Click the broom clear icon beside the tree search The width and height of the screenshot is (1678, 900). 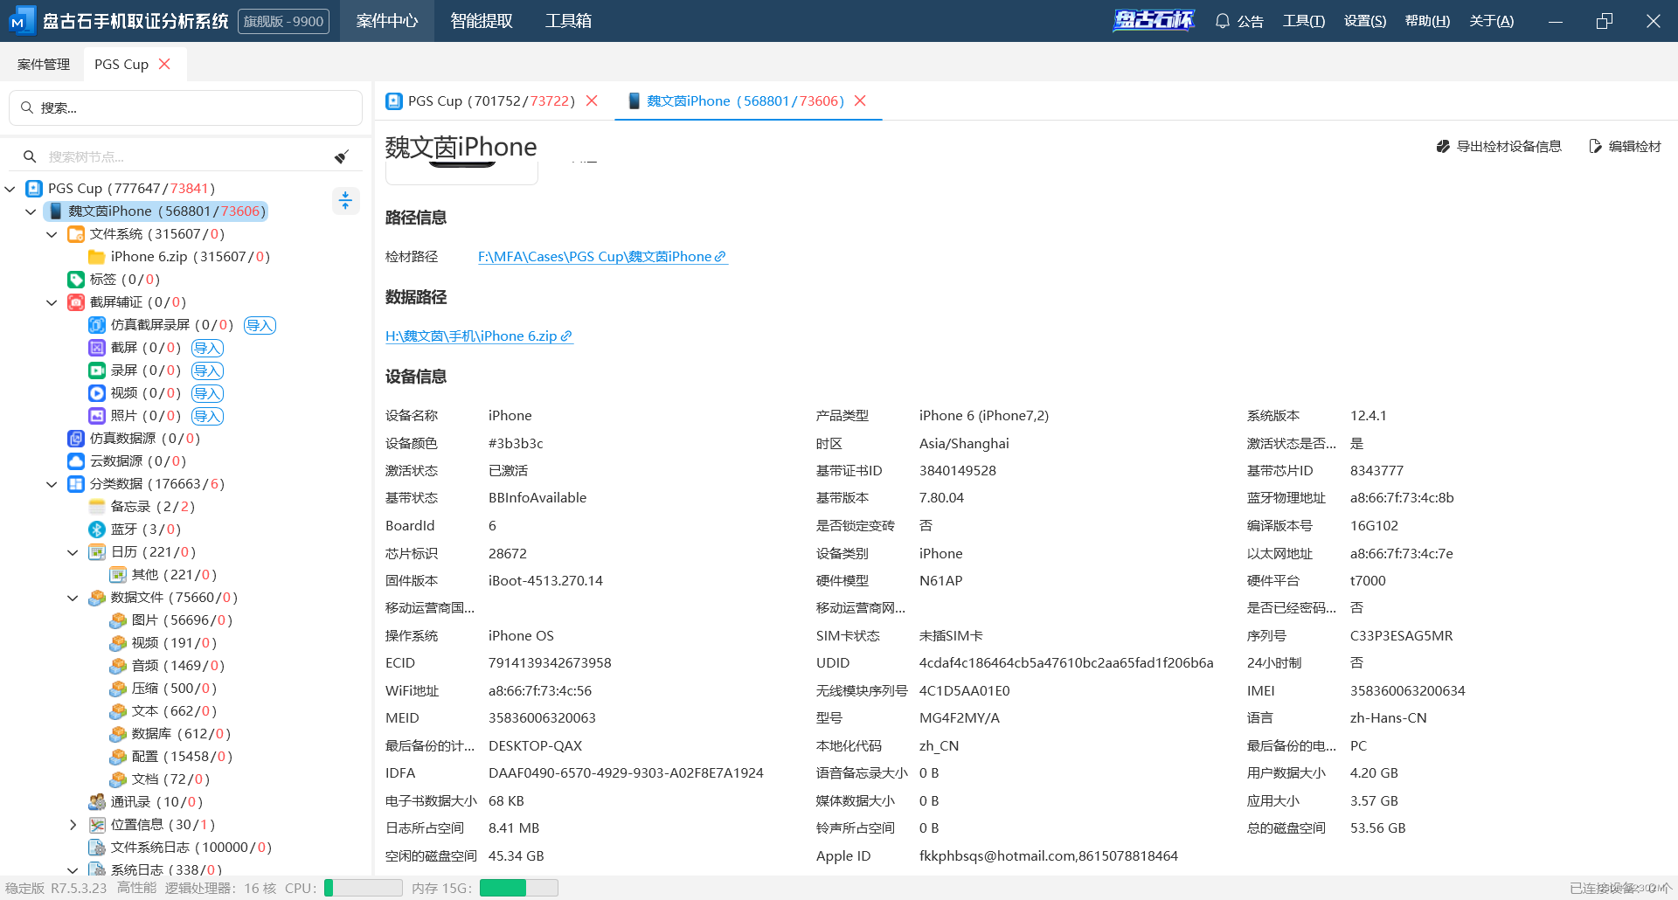coord(342,156)
